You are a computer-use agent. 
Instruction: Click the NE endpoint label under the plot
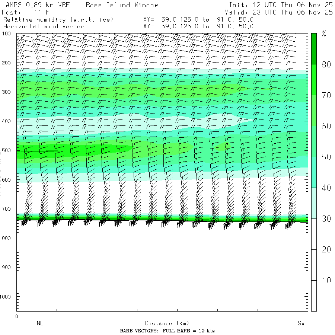point(40,323)
